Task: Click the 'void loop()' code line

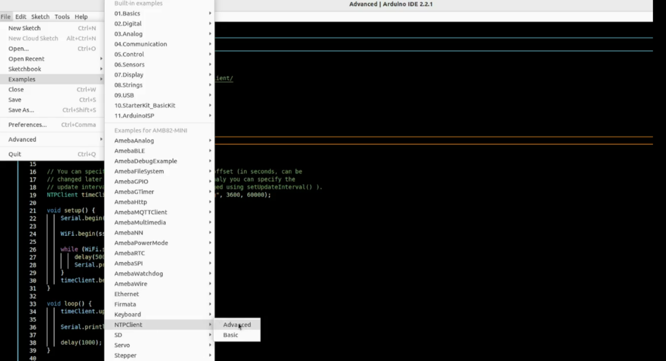Action: (69, 304)
